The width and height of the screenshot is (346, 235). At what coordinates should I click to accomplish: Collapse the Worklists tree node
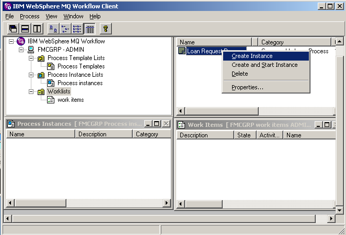click(31, 91)
